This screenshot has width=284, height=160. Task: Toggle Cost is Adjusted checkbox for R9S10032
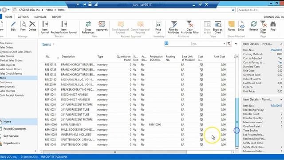pyautogui.click(x=201, y=140)
